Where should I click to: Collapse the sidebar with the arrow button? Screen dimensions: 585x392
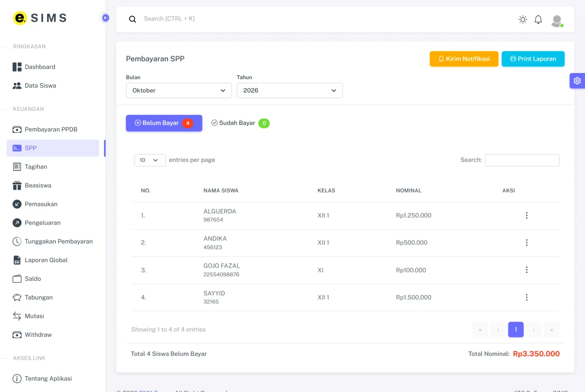click(x=105, y=18)
